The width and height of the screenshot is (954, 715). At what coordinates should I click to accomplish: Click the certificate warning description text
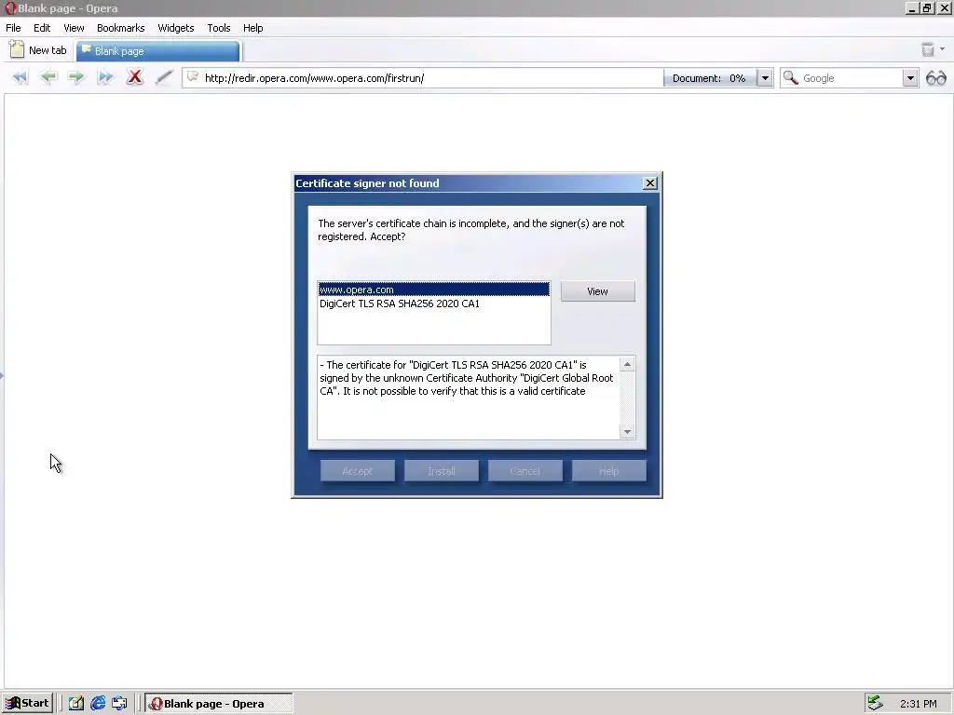468,378
